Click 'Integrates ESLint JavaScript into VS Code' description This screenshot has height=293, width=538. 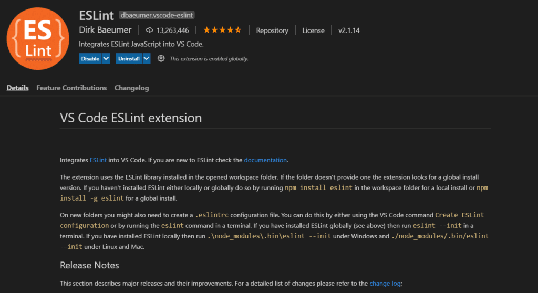tap(141, 44)
